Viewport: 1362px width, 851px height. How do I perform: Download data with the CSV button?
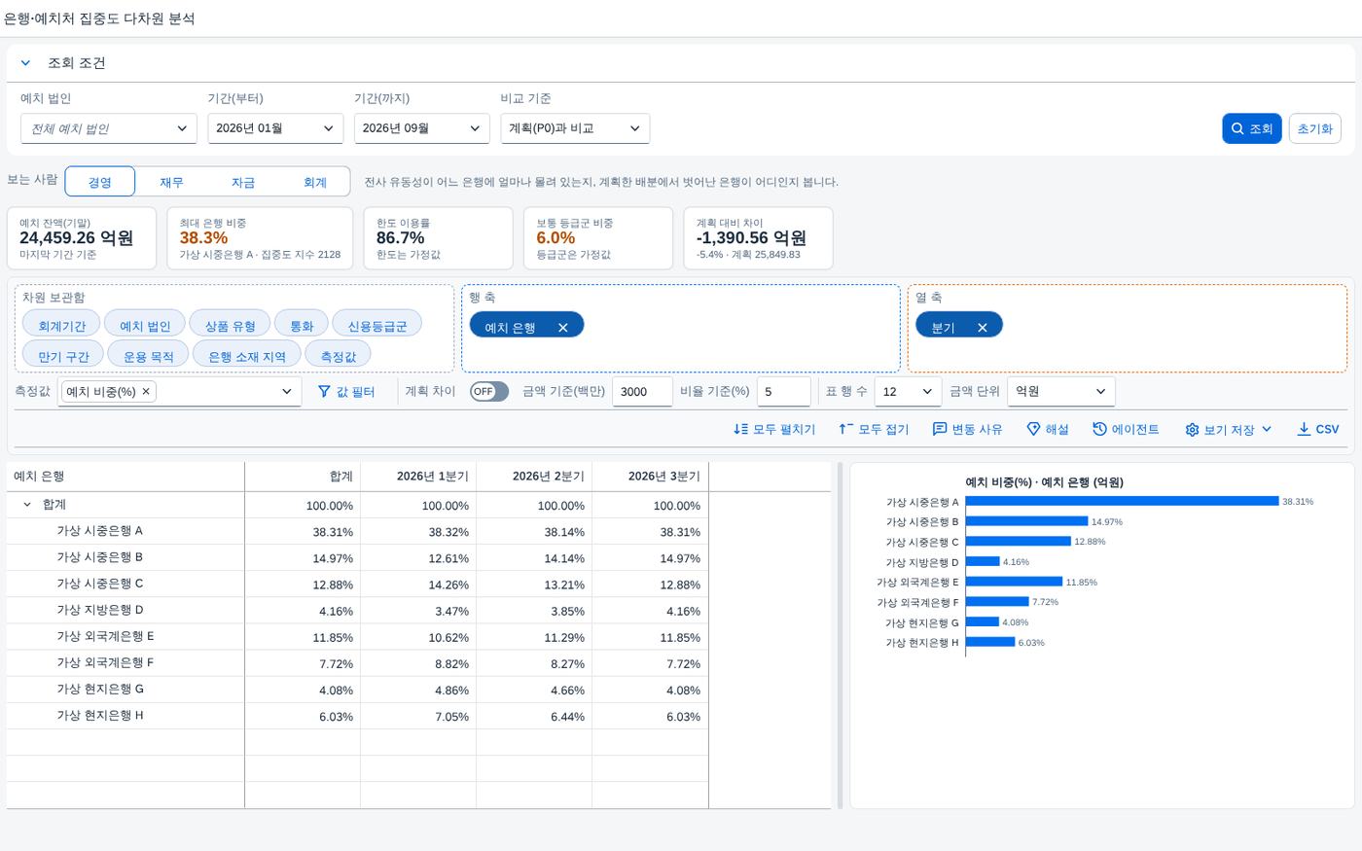coord(1318,429)
